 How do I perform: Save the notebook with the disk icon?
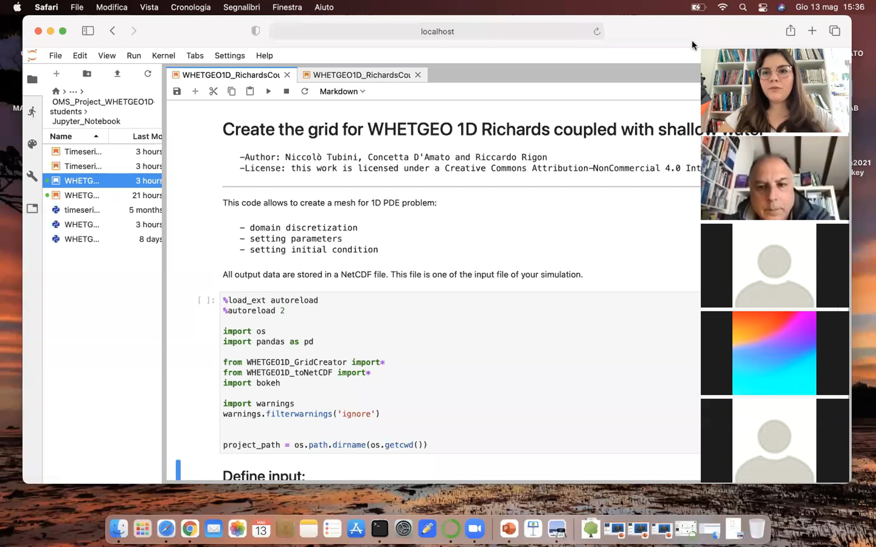[177, 91]
